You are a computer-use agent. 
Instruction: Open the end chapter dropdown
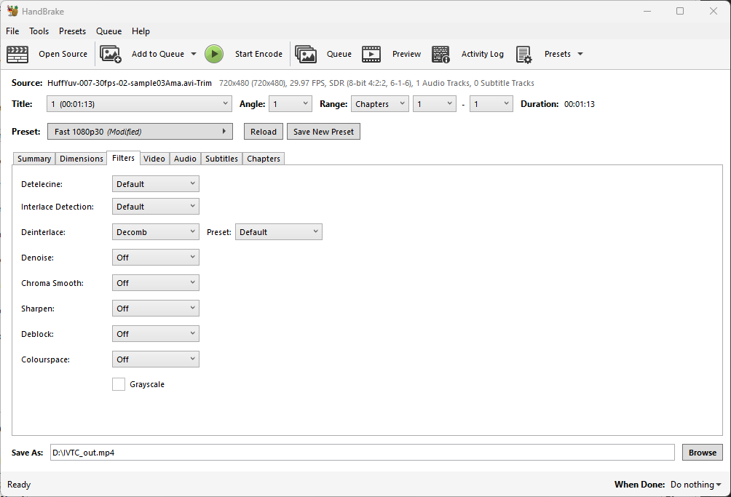pos(491,104)
